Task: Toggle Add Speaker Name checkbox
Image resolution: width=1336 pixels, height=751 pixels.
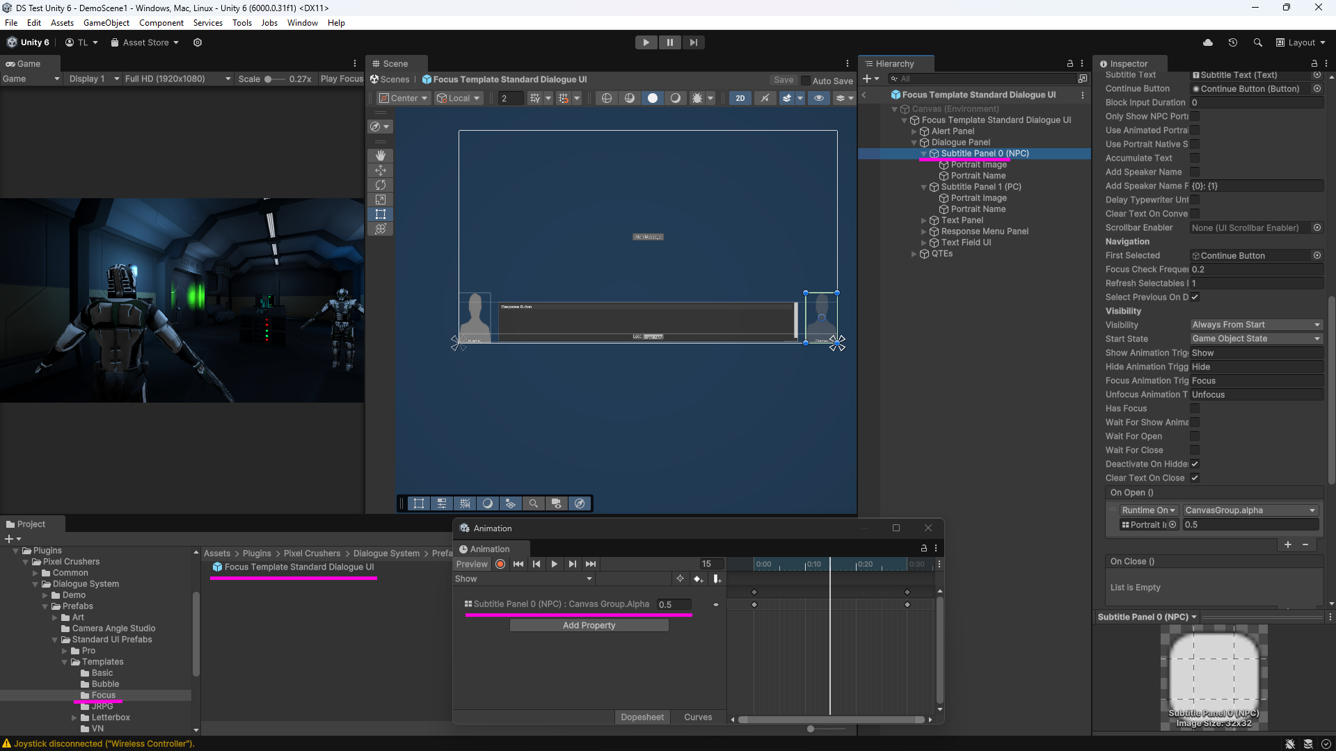Action: coord(1195,172)
